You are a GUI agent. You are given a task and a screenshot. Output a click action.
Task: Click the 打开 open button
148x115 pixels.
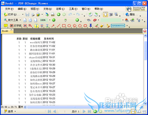pos(12,15)
